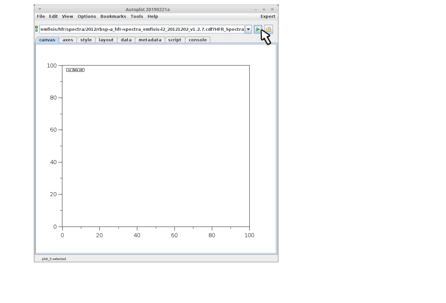Click the data source indicator beside address bar
Screen dimensions: 446x303
[x=36, y=29]
